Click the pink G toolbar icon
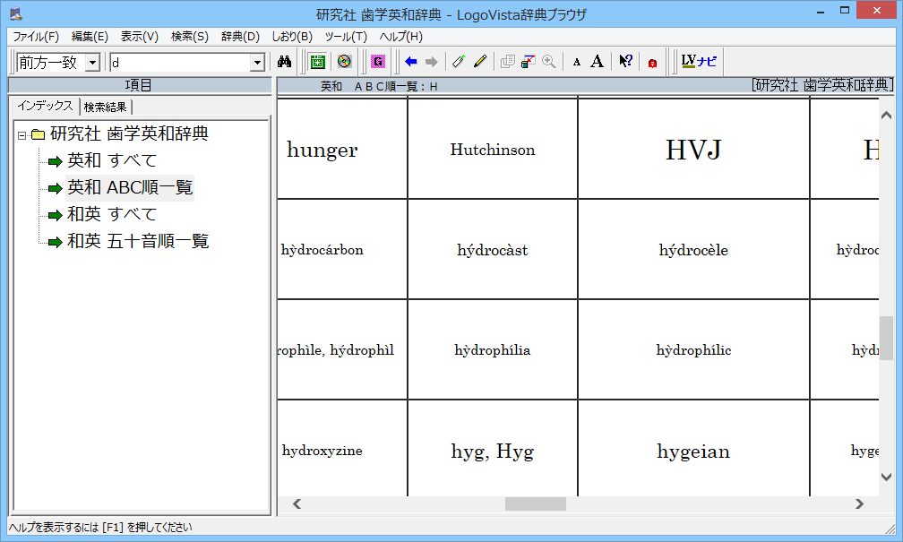The image size is (903, 542). 377,62
